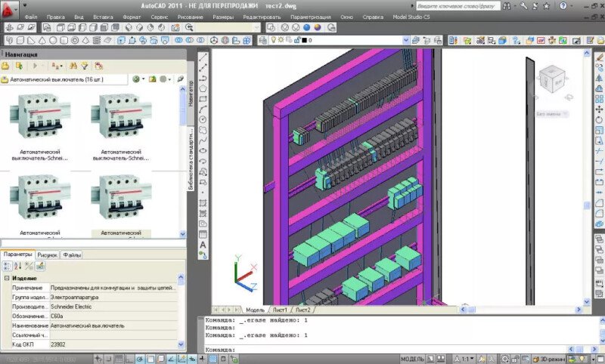Click the first circuit breaker thumbnail
The width and height of the screenshot is (605, 364).
[x=40, y=116]
